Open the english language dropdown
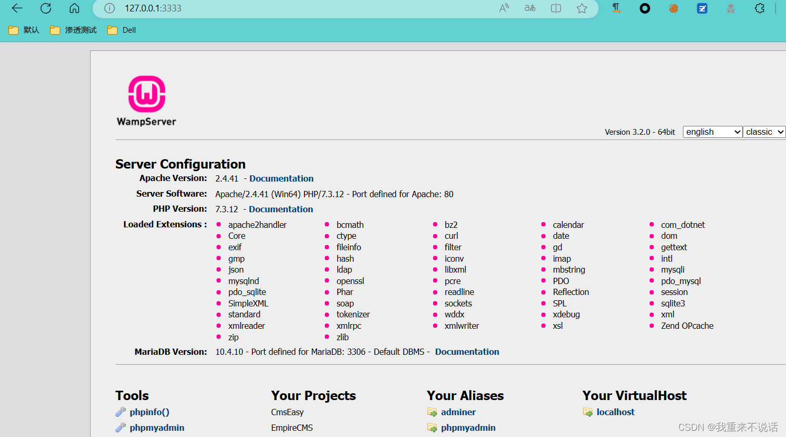Screen dimensions: 786x437 click(x=713, y=132)
